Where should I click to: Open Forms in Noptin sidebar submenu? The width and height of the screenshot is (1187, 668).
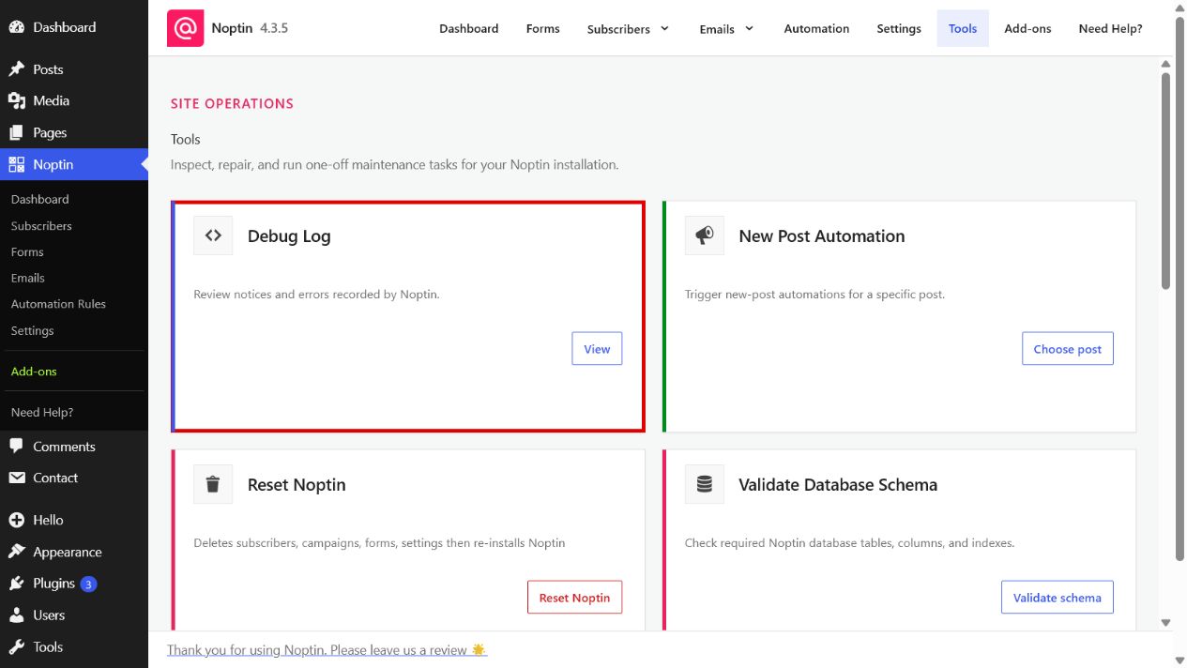pyautogui.click(x=27, y=251)
